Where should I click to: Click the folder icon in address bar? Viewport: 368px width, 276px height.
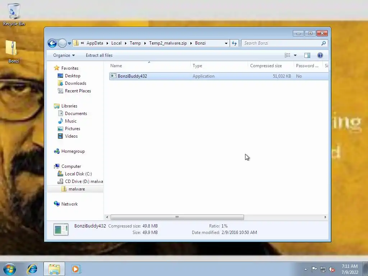[x=76, y=43]
